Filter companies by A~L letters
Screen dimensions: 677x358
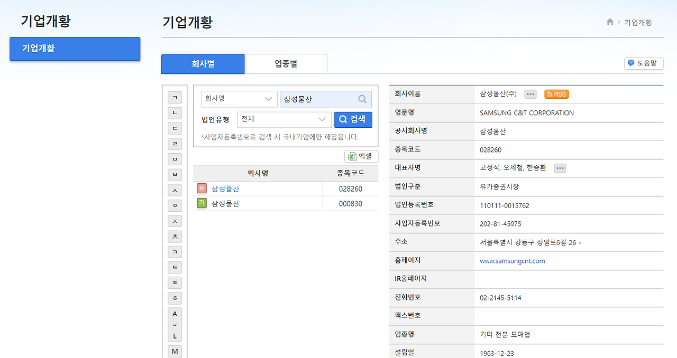175,325
